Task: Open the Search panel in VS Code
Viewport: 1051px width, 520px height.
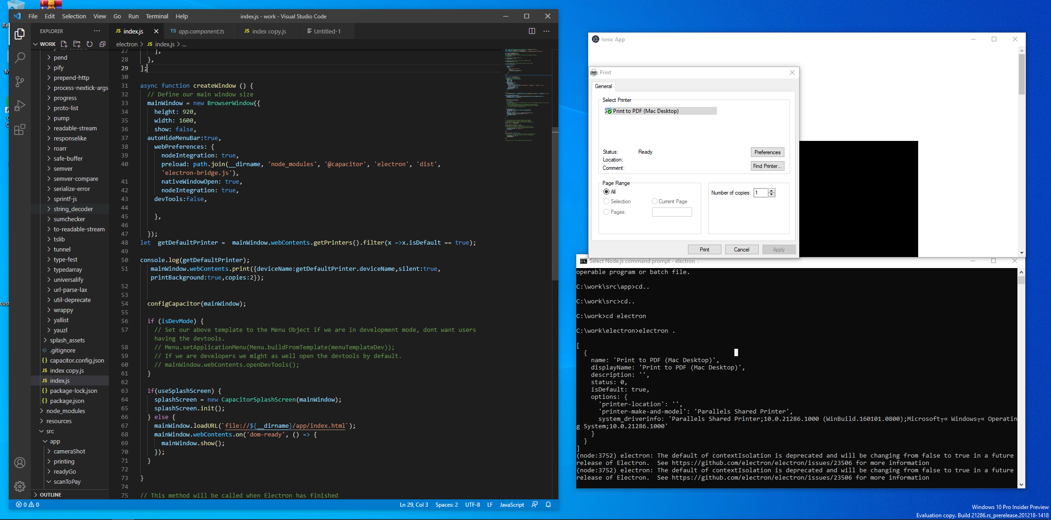Action: (x=19, y=57)
